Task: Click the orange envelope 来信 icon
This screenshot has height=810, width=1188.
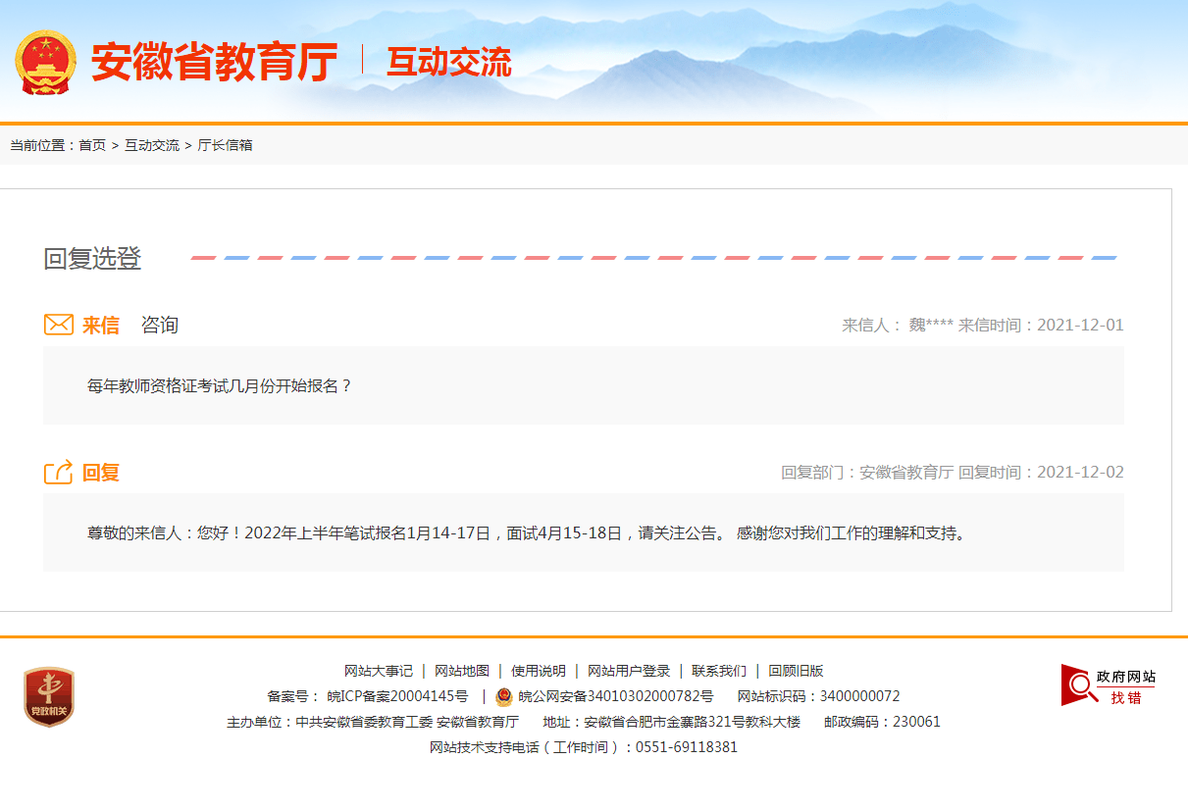Action: 59,325
